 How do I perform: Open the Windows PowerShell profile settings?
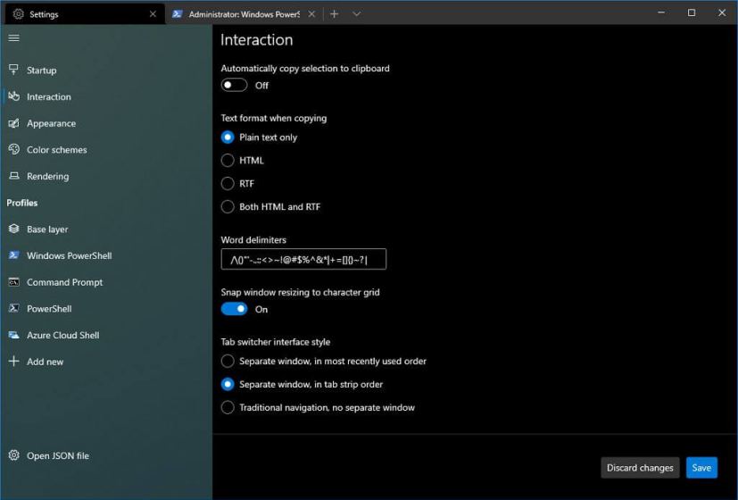click(x=106, y=255)
